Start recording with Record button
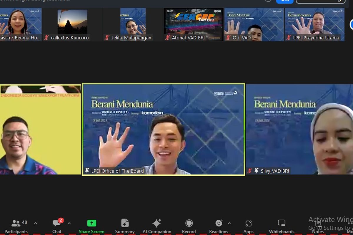The height and width of the screenshot is (235, 353). [189, 226]
